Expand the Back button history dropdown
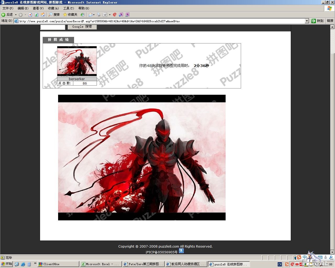Image resolution: width=335 pixels, height=268 pixels. [x=16, y=15]
